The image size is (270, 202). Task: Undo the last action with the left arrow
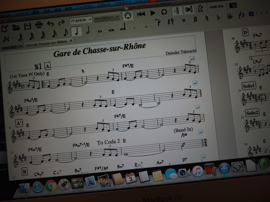pos(50,23)
